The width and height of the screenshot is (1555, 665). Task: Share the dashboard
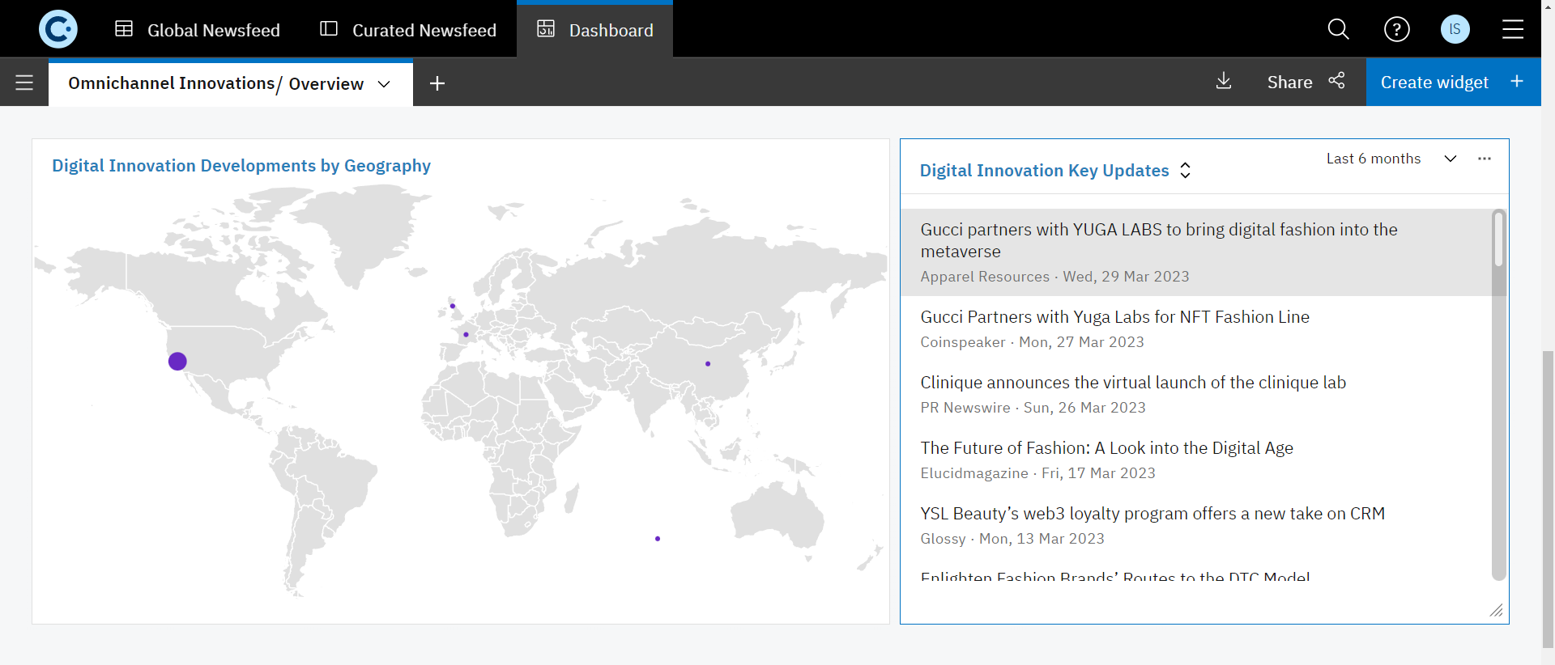point(1306,82)
